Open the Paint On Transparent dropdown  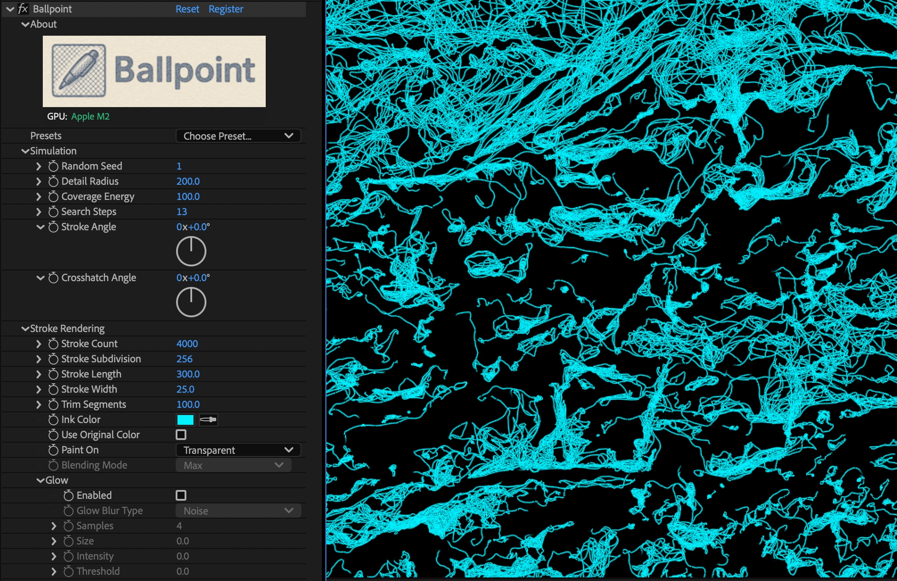[238, 450]
